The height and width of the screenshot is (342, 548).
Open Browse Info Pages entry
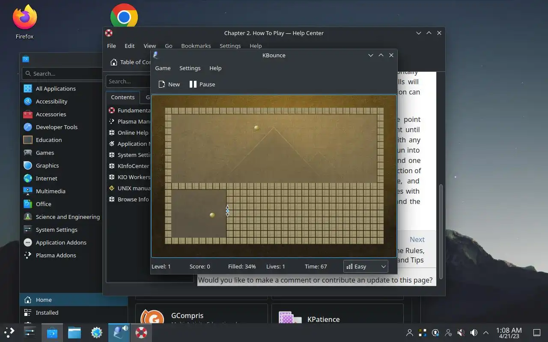pyautogui.click(x=129, y=199)
